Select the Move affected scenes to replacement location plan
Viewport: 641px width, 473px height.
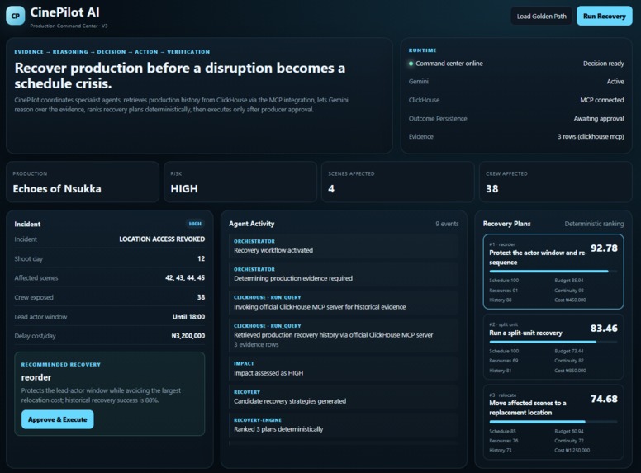(553, 422)
